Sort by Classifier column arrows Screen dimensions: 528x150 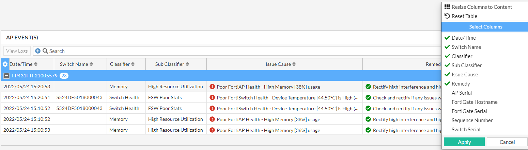(x=133, y=64)
